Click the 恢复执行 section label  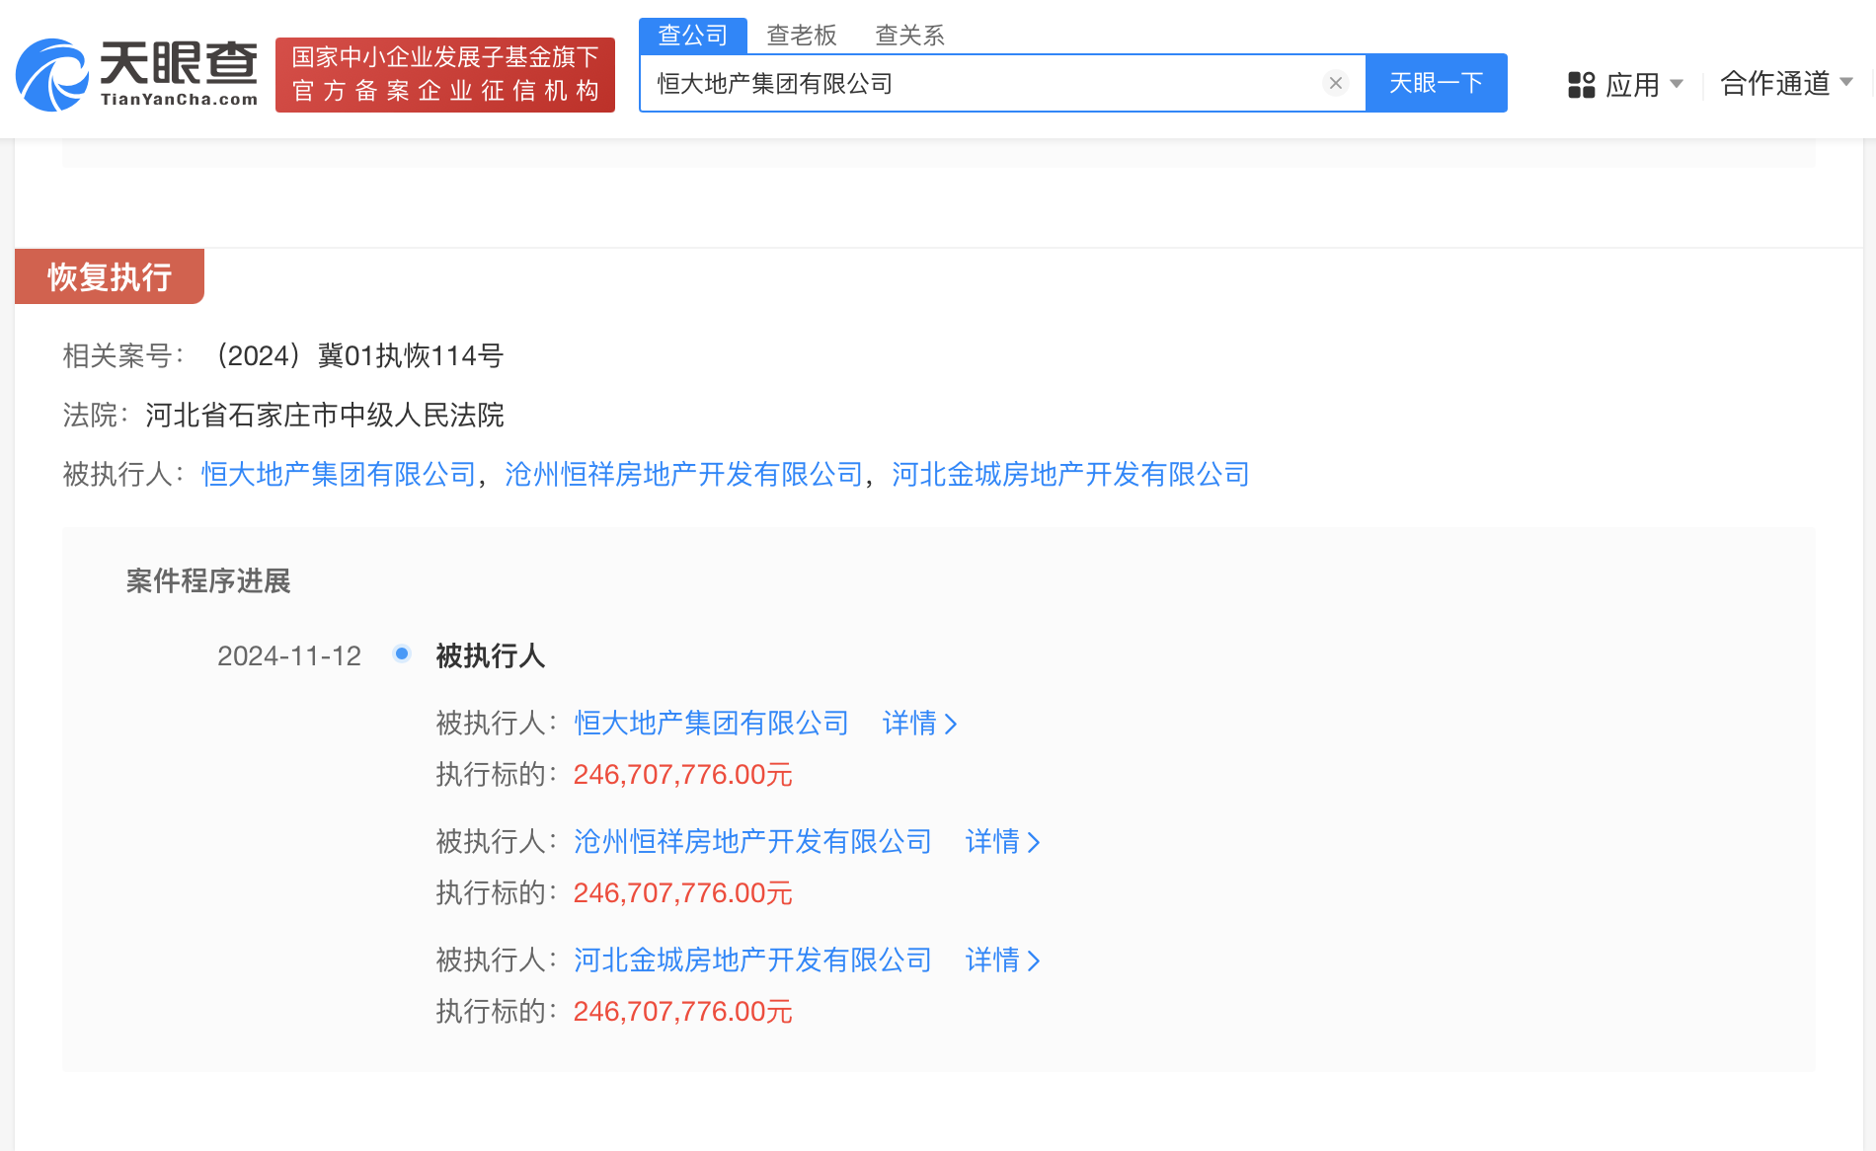click(x=110, y=276)
